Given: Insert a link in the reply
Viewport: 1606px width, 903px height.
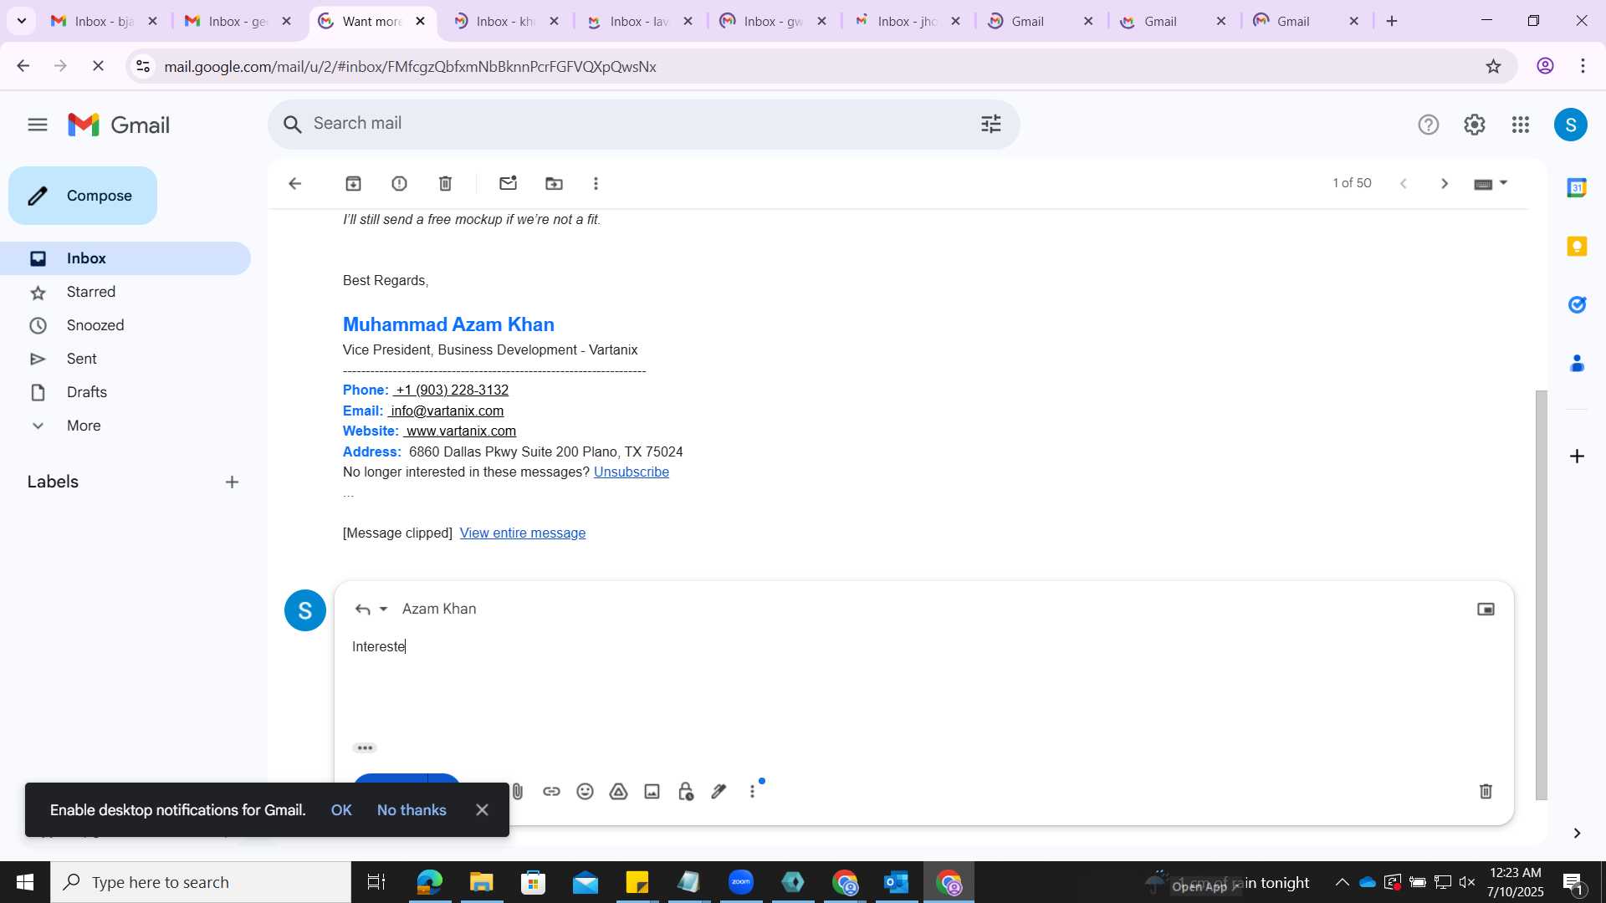Looking at the screenshot, I should coord(551,792).
